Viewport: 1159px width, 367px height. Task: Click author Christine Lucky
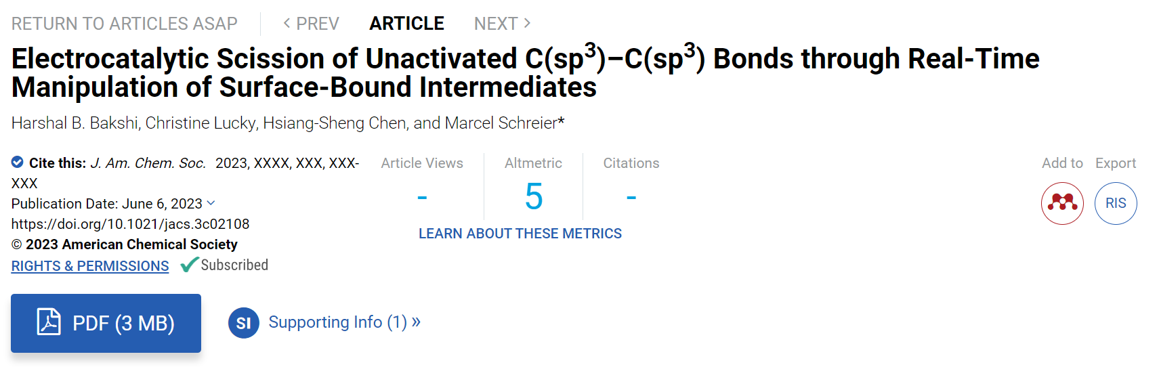tap(201, 123)
